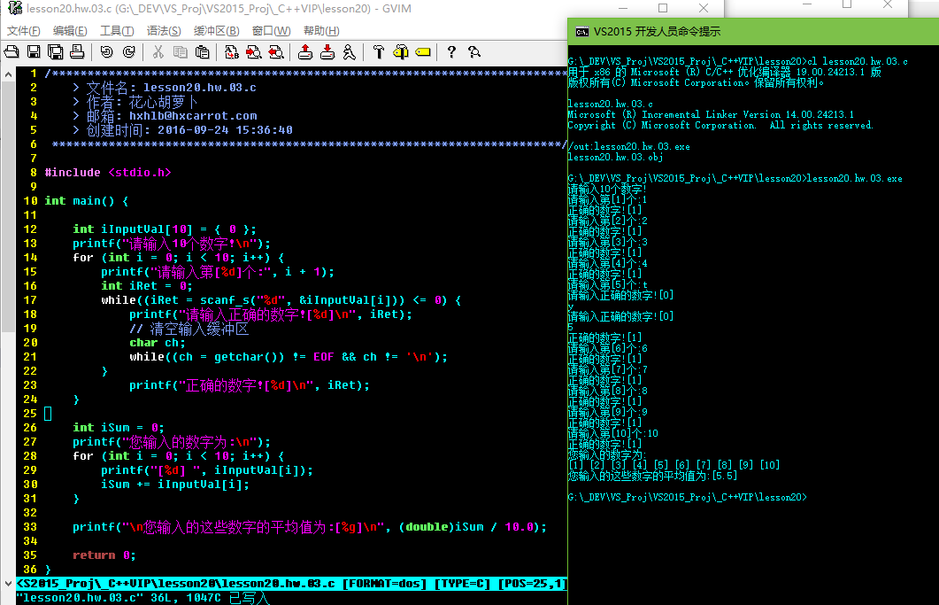
Task: Expand the 语法(S) menu
Action: click(x=164, y=31)
